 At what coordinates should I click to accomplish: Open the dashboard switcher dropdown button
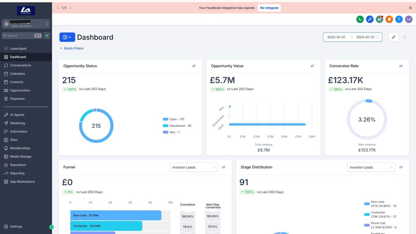67,37
